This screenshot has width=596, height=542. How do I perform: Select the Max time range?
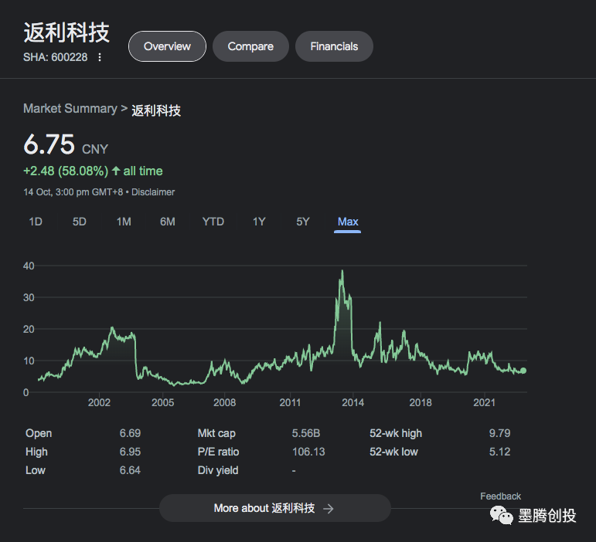click(348, 222)
